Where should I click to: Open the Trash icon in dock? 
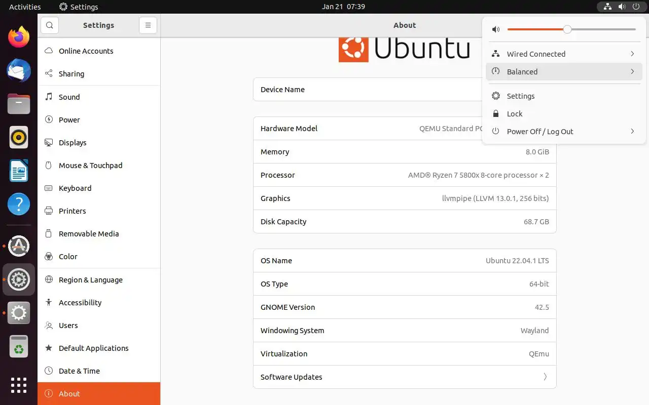click(x=19, y=347)
